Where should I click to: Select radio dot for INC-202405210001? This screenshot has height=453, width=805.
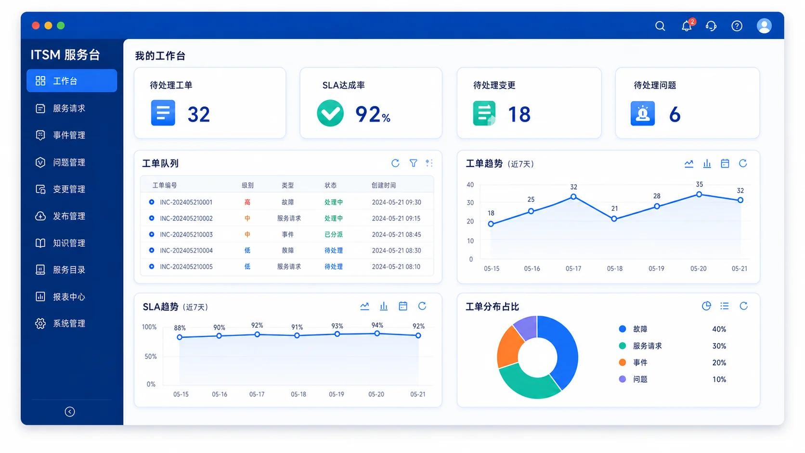pyautogui.click(x=152, y=202)
